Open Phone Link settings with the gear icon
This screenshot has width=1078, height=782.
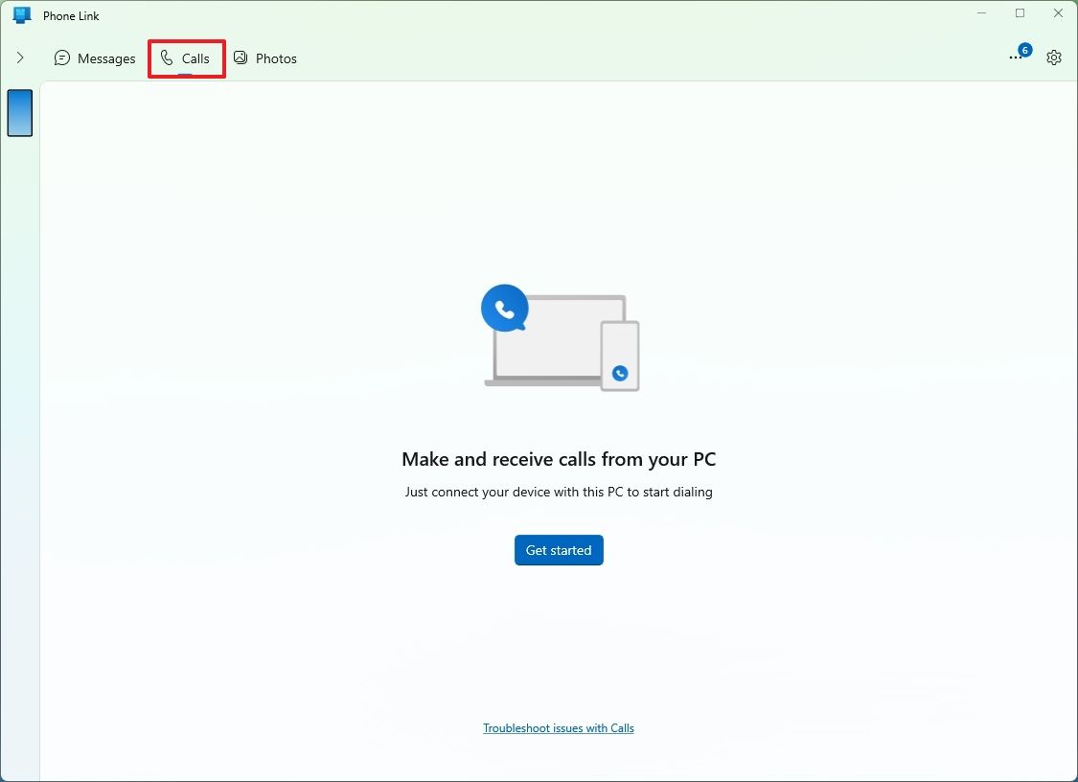tap(1054, 57)
